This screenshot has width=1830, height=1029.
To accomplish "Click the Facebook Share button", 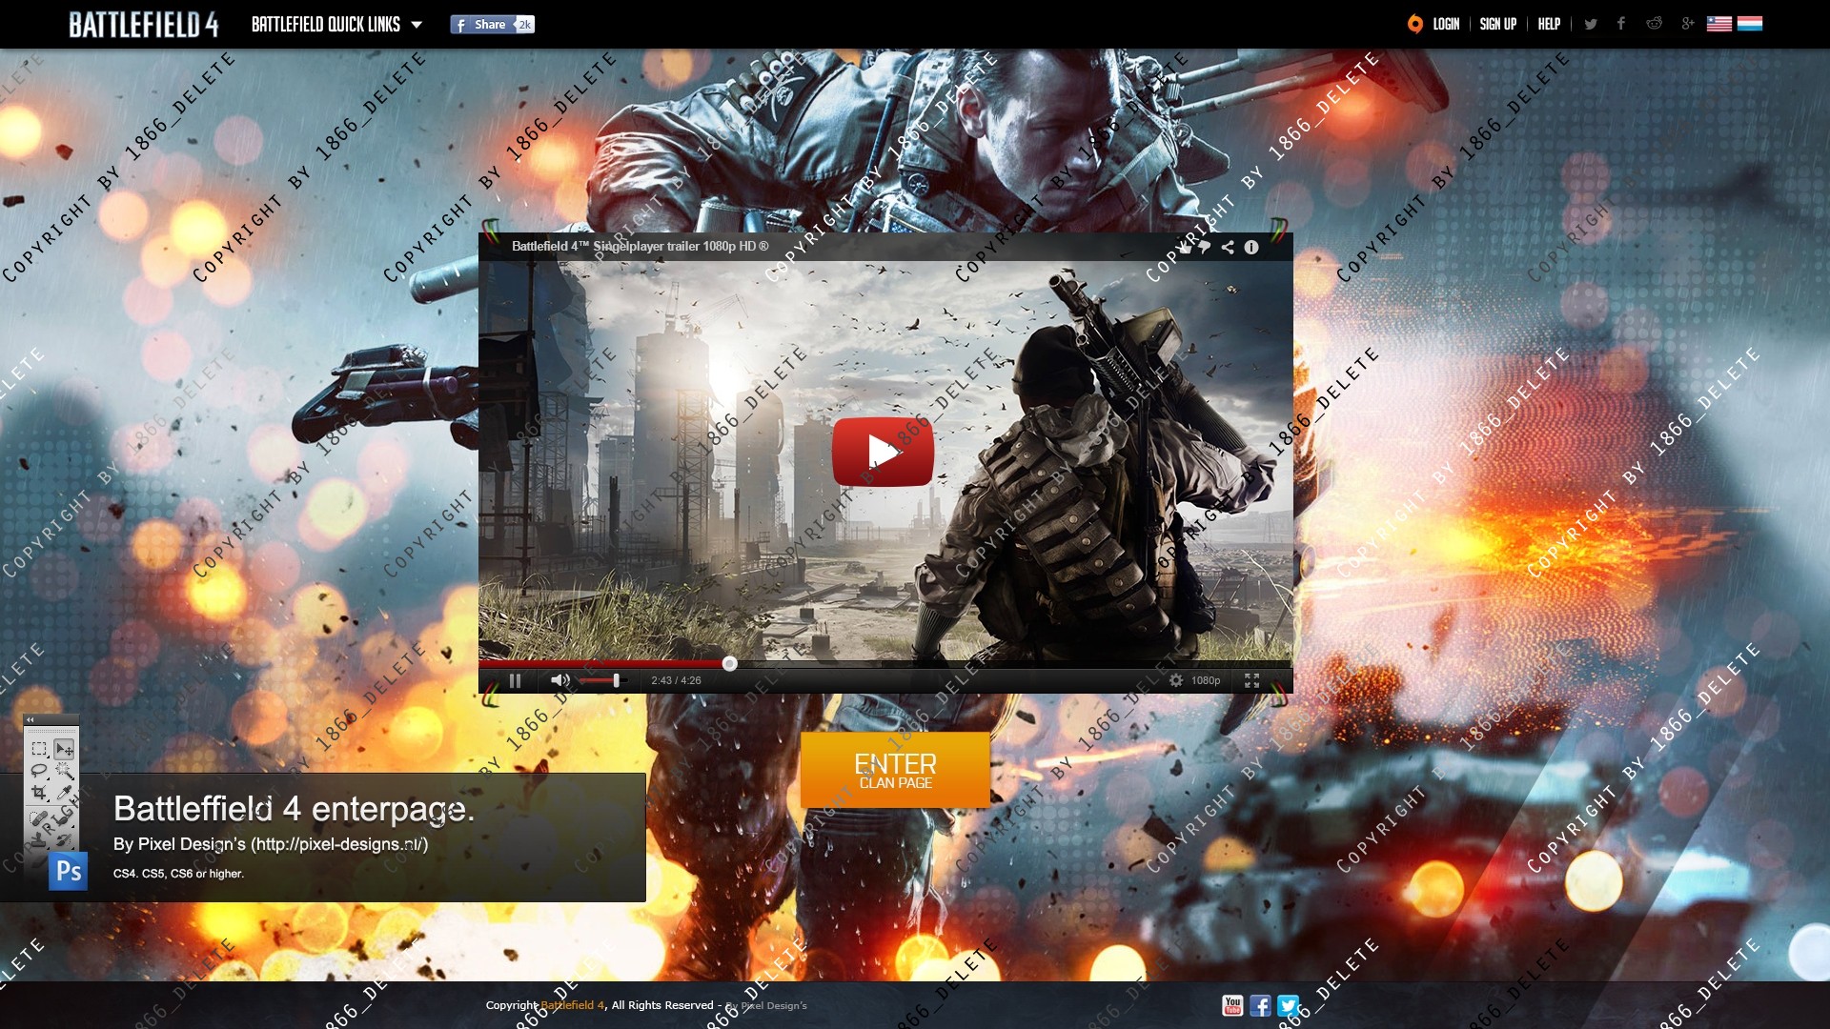I will [x=492, y=25].
